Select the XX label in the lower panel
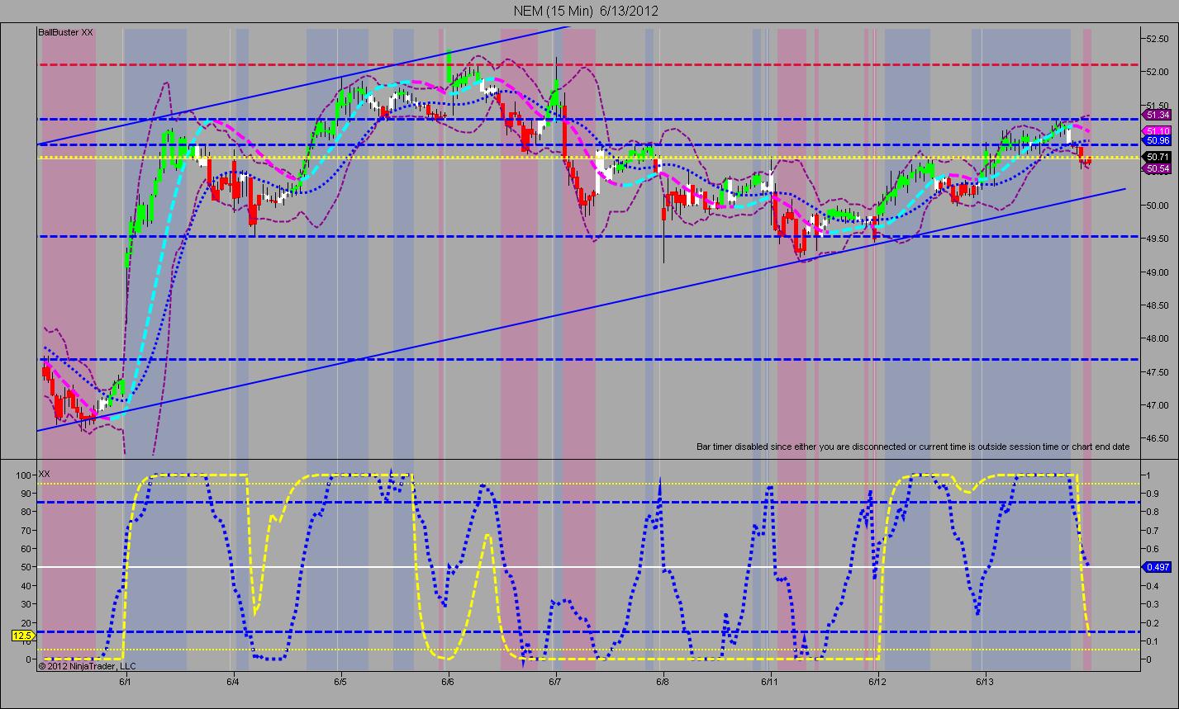Image resolution: width=1179 pixels, height=709 pixels. 45,474
